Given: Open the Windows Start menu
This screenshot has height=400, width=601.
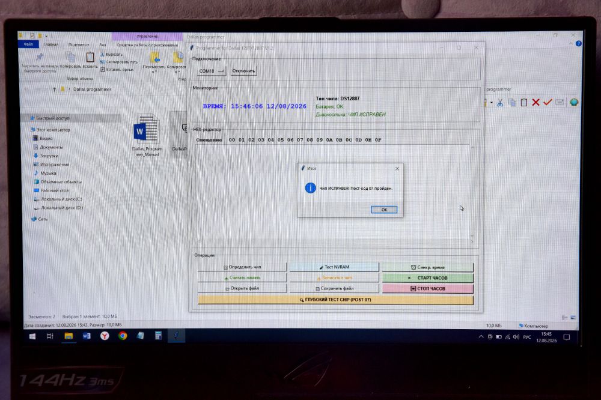Looking at the screenshot, I should (x=32, y=336).
